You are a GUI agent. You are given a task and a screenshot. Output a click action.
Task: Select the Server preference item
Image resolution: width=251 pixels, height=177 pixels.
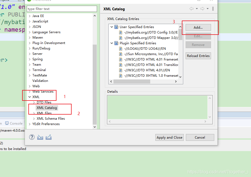[37, 54]
